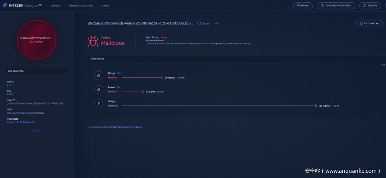This screenshot has width=386, height=178.
Task: Click Edit next to Reaver family
Action: click(119, 87)
